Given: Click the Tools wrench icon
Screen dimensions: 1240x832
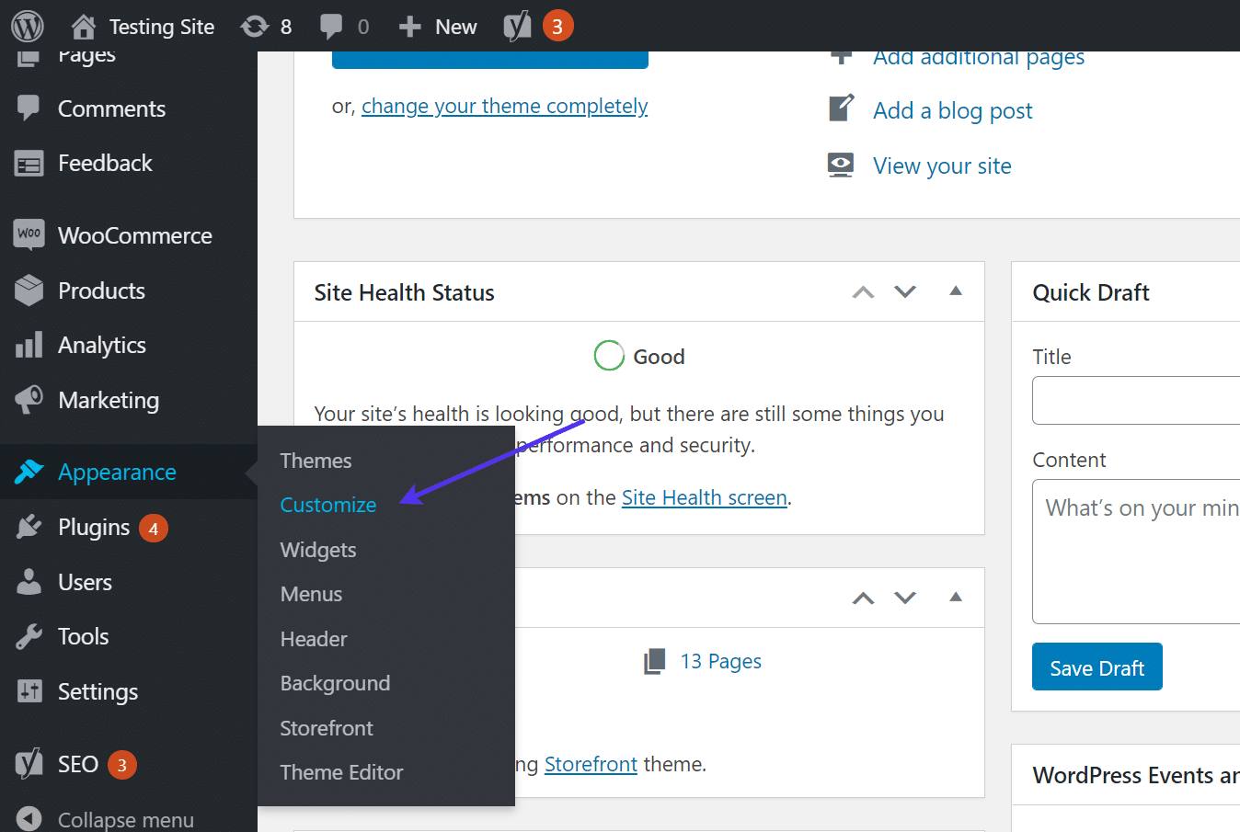Looking at the screenshot, I should pos(29,636).
